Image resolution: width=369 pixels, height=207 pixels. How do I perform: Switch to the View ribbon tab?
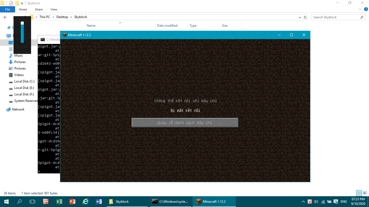(x=54, y=9)
